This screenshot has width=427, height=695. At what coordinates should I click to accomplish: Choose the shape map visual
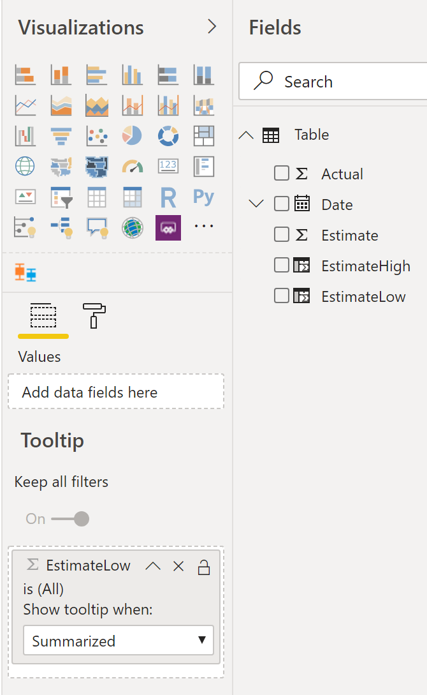[97, 167]
